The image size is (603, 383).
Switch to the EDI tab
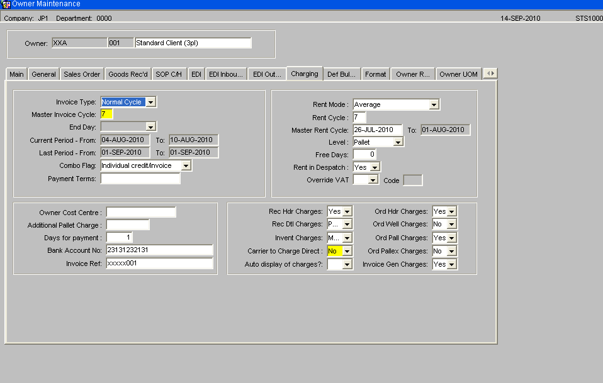pos(196,74)
